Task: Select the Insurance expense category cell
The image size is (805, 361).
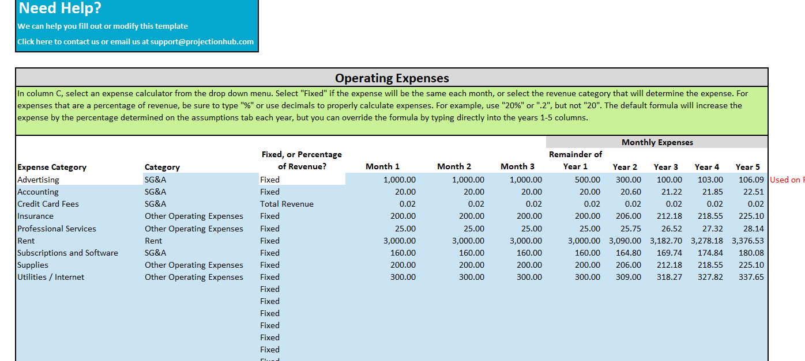Action: click(80, 216)
